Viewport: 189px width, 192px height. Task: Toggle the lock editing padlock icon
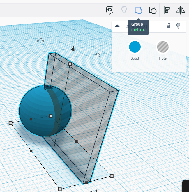click(x=168, y=26)
